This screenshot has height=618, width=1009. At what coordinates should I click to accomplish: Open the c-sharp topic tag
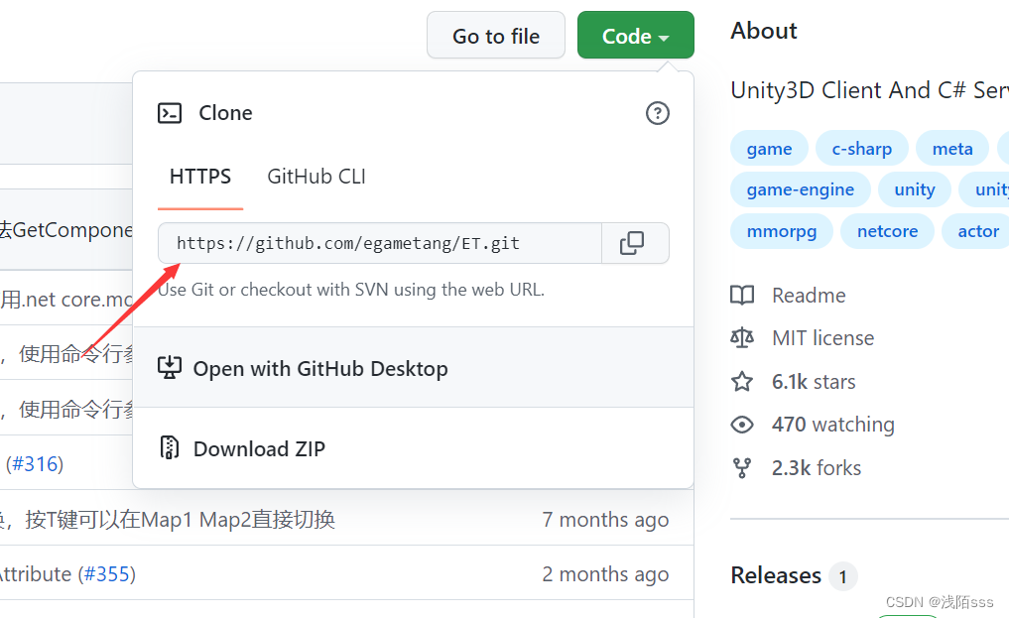click(x=861, y=149)
